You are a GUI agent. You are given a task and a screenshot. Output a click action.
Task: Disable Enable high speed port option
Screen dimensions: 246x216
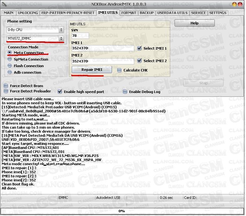point(60,92)
